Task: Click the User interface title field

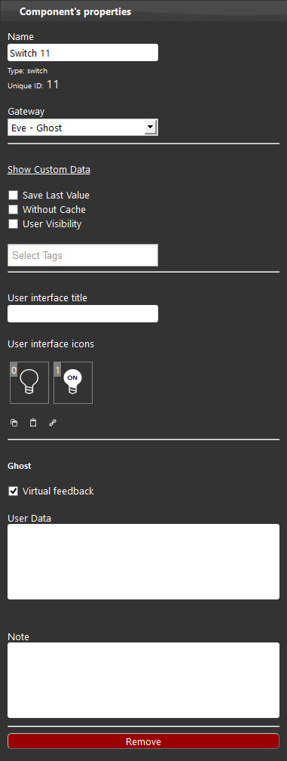Action: [x=83, y=313]
